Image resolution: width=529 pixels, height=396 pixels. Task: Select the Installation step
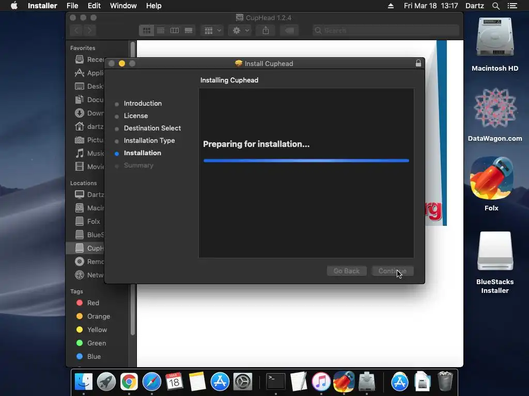pyautogui.click(x=143, y=153)
